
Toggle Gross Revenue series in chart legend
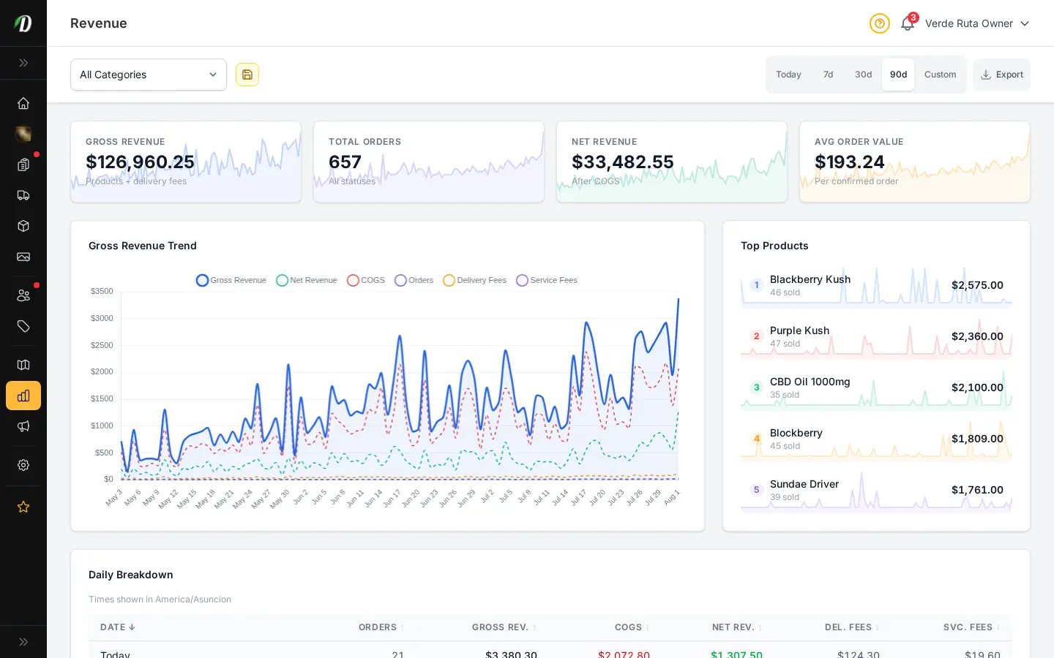tap(231, 280)
